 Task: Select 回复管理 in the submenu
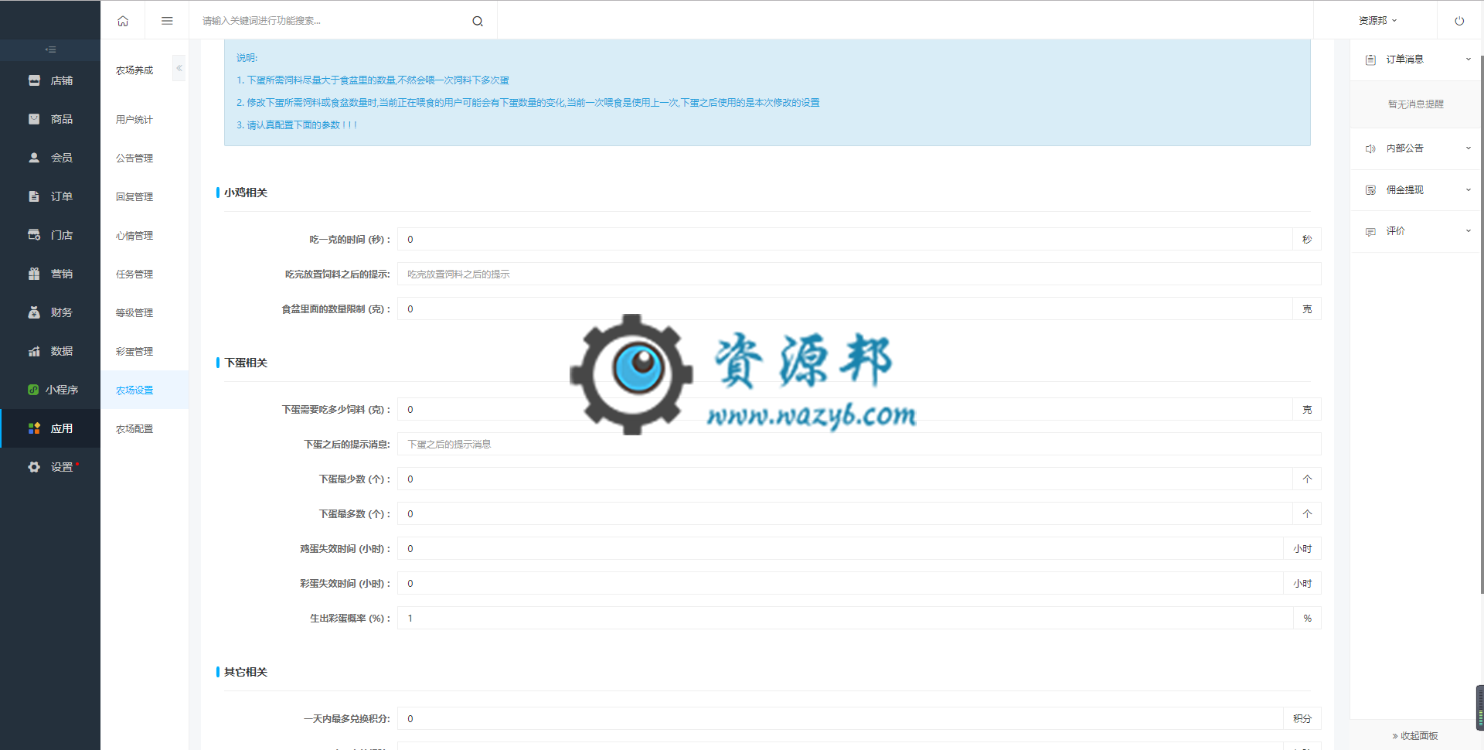point(134,197)
